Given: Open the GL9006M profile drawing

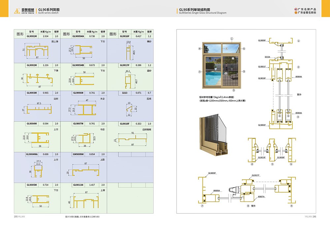Looking at the screenshot, I should point(83,108).
